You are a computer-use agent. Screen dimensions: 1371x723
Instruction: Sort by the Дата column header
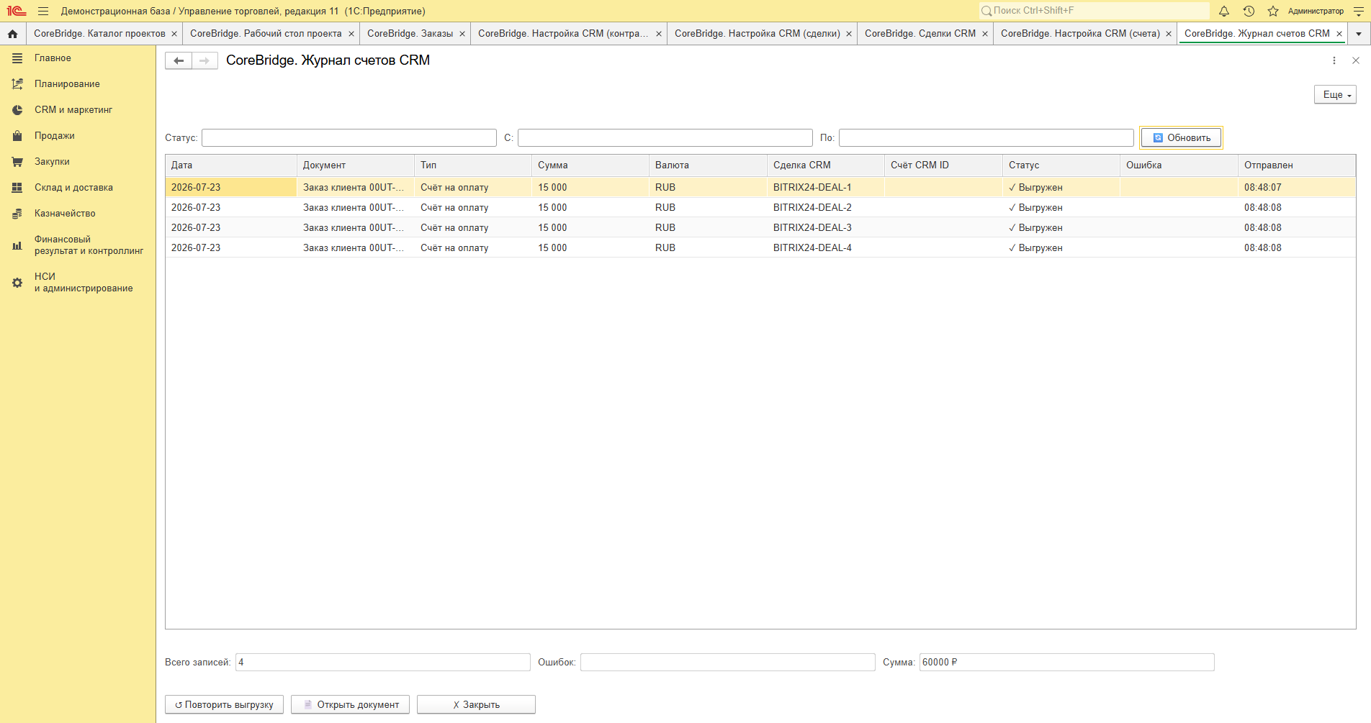click(x=231, y=165)
